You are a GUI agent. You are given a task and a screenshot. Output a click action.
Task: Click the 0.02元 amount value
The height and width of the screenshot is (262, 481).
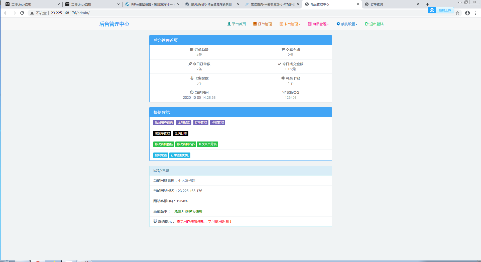[291, 69]
